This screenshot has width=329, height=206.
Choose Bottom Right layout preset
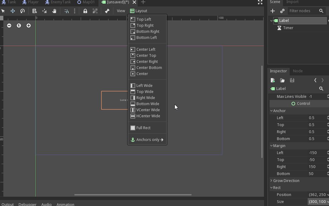coord(147,31)
